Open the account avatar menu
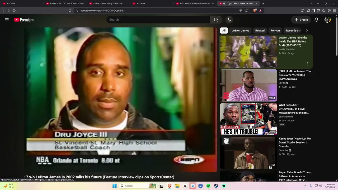338x190 pixels. pos(327,20)
